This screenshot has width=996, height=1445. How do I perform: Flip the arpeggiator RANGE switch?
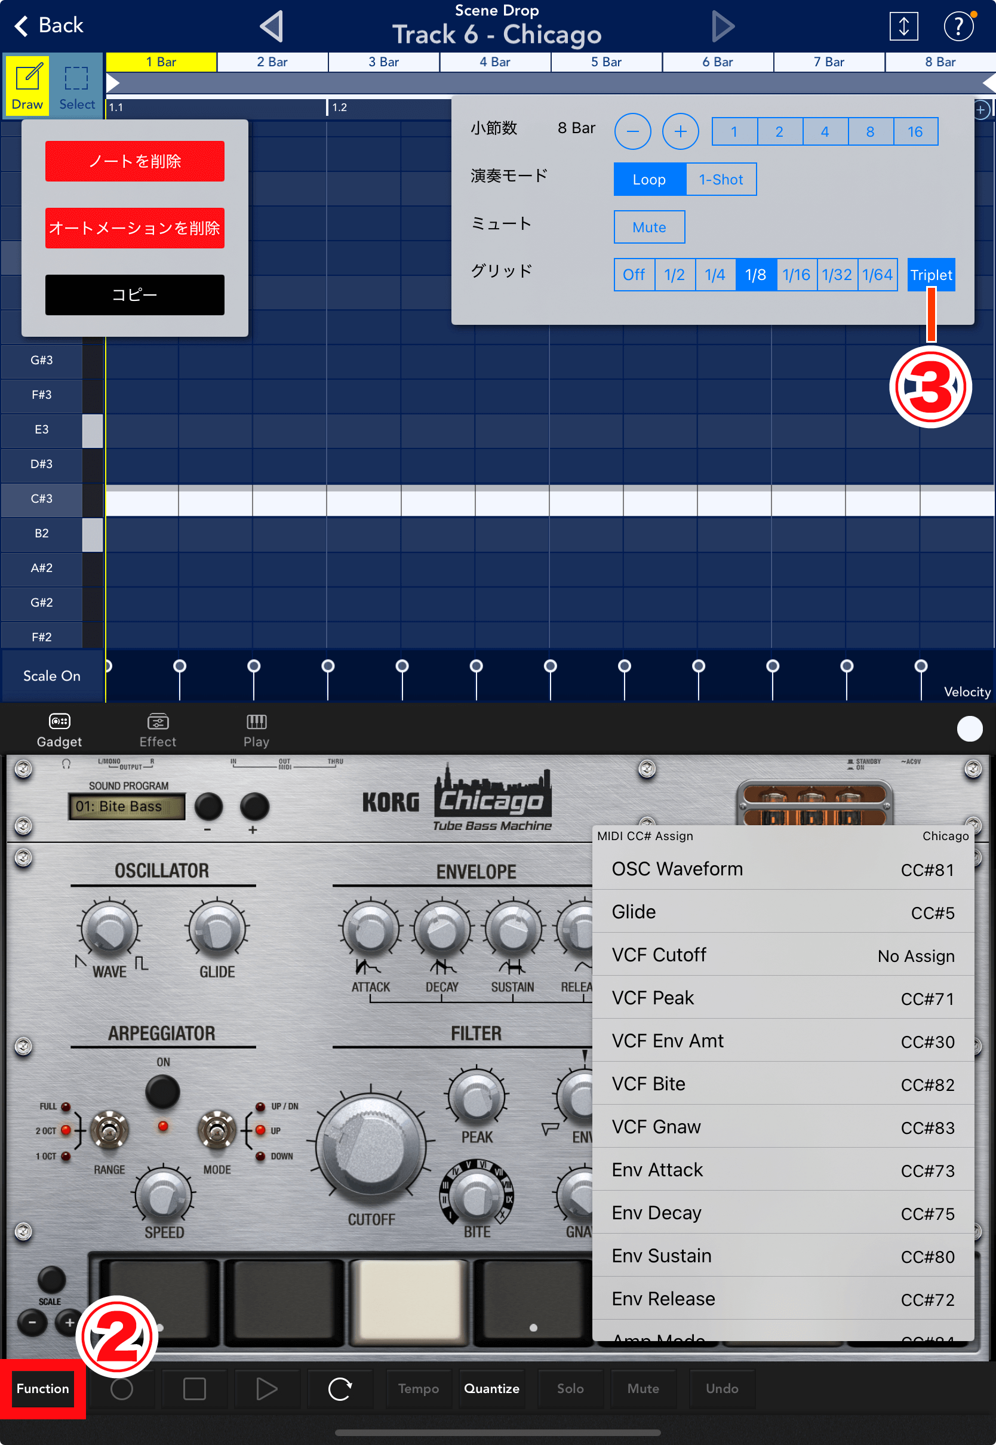point(109,1130)
